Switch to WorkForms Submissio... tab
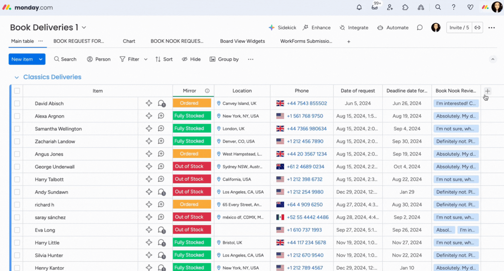The width and height of the screenshot is (504, 271). tap(306, 41)
